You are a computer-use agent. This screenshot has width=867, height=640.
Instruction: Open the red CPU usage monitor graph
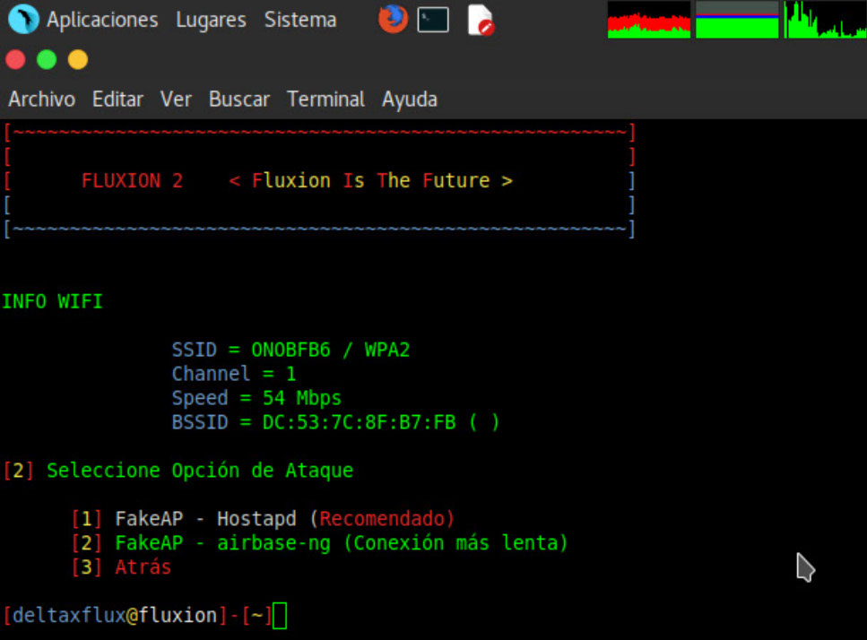649,20
